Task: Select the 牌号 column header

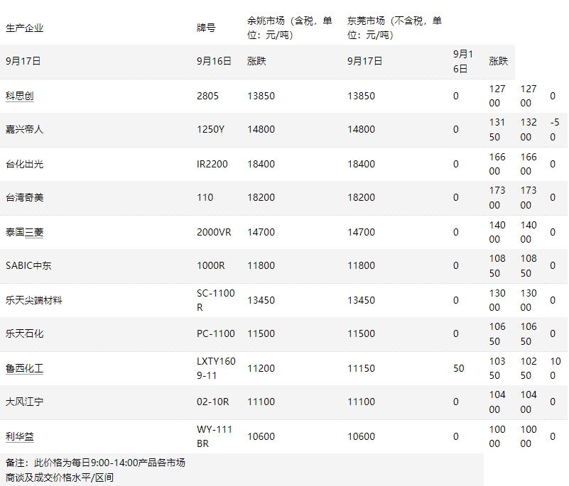Action: (x=206, y=28)
